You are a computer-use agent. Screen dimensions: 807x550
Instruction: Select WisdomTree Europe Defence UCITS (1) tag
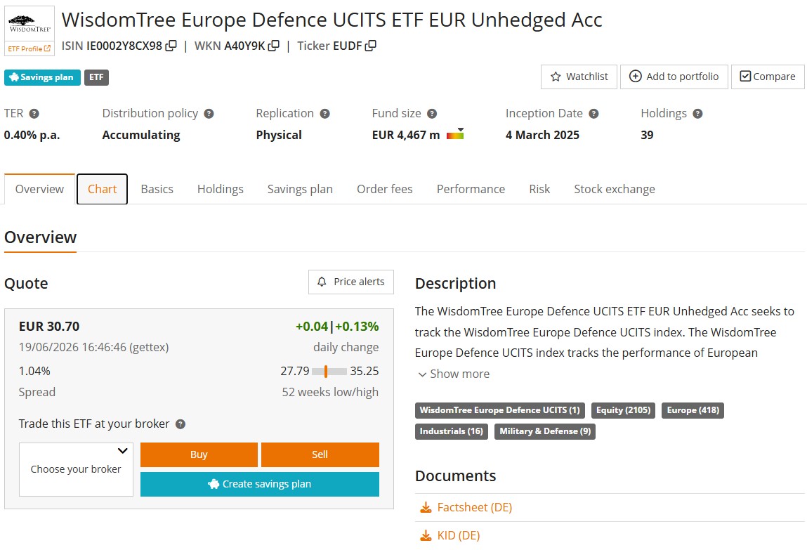click(500, 410)
